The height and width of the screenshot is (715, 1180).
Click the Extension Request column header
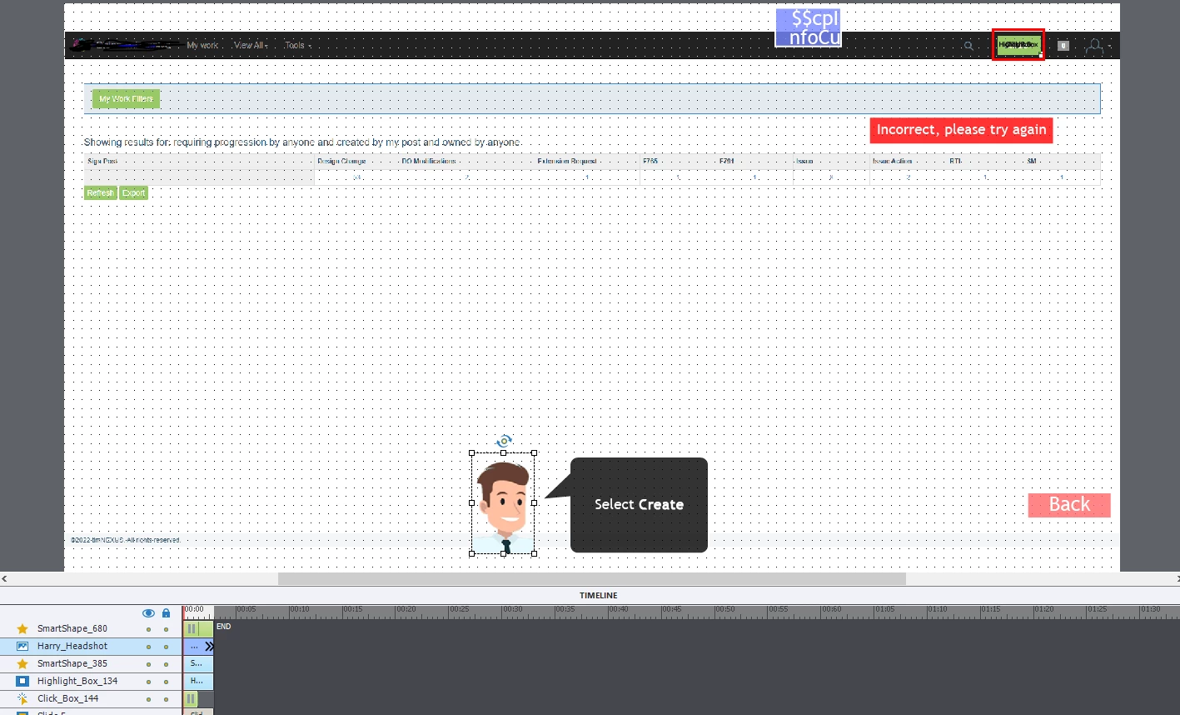tap(567, 161)
